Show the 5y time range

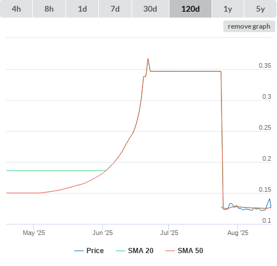pos(261,9)
